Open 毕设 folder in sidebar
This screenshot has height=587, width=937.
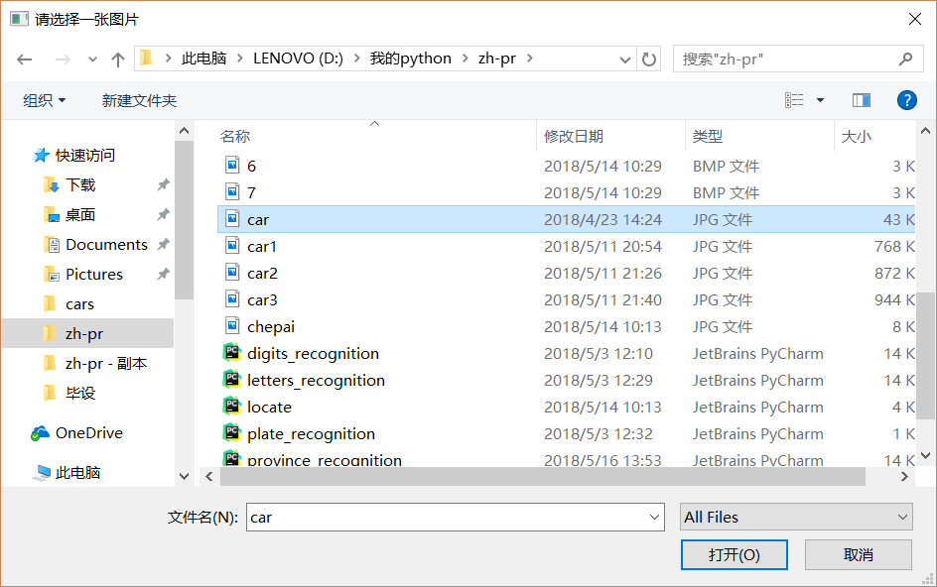coord(80,393)
